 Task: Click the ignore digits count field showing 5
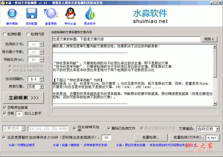19,114
